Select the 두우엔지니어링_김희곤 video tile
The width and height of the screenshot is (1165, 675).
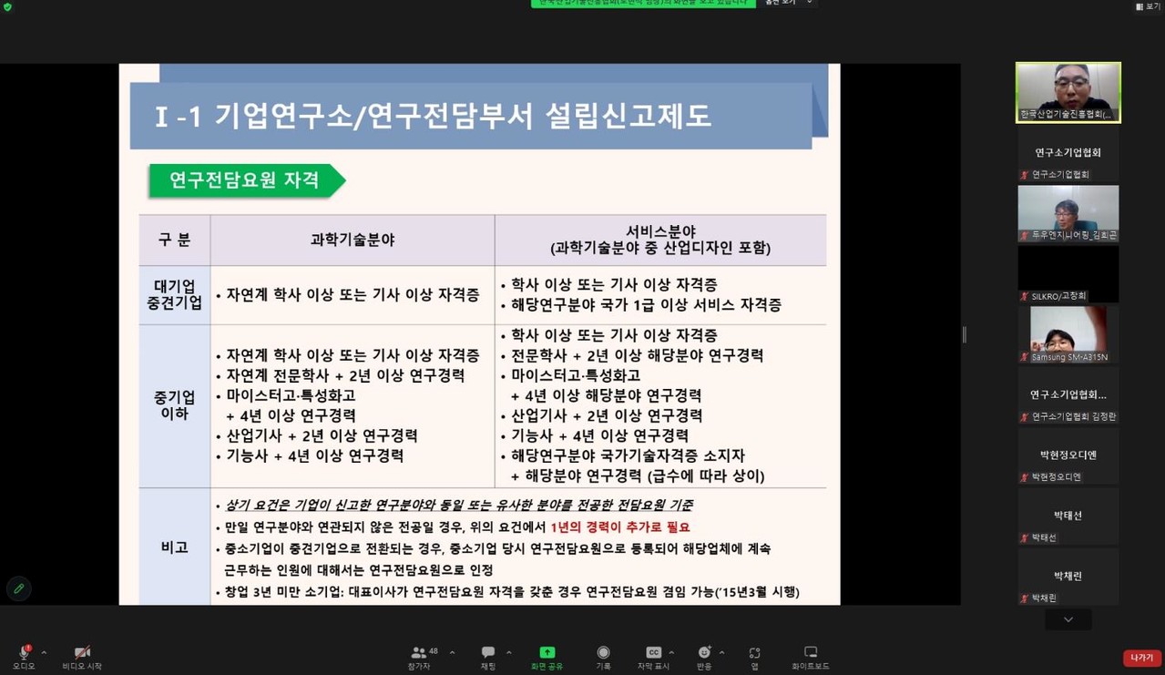pos(1068,213)
